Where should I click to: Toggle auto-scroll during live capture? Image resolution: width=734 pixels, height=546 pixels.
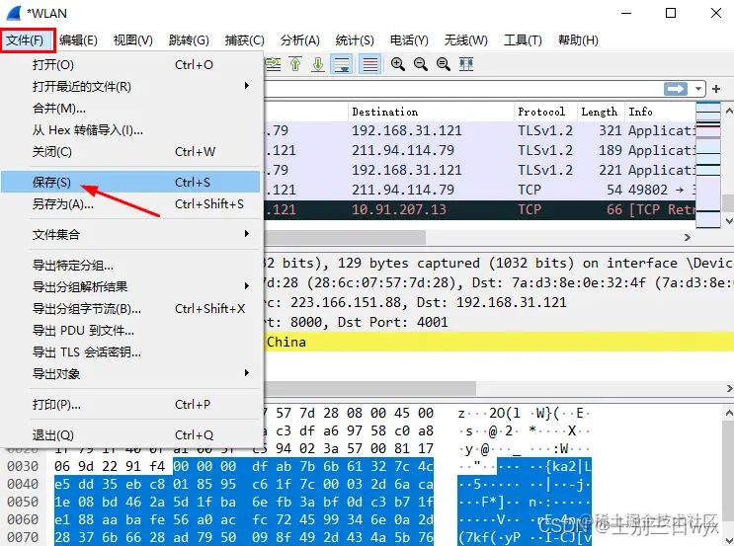click(342, 64)
